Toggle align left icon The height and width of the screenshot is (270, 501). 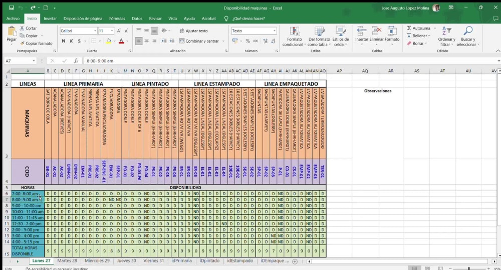click(x=139, y=41)
